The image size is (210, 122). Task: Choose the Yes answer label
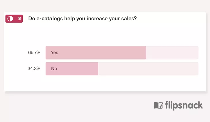pos(54,52)
